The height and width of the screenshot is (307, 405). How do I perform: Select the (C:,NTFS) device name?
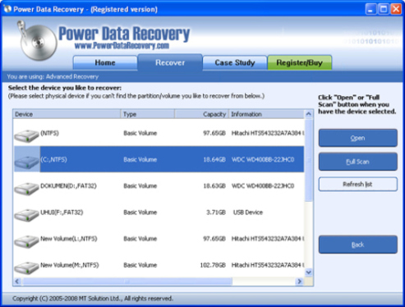pos(53,159)
